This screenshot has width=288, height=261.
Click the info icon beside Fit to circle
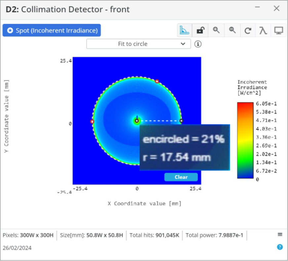pyautogui.click(x=198, y=44)
